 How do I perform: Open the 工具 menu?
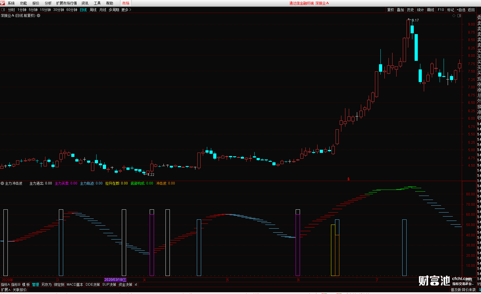point(97,3)
